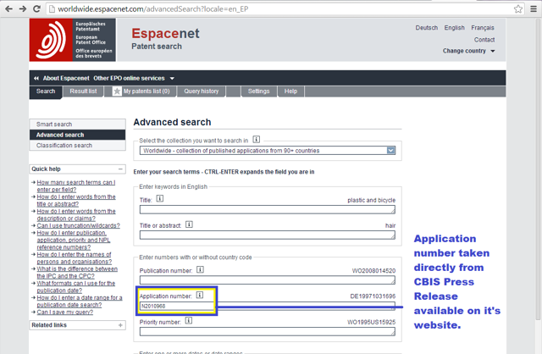Open 'difference between the IPC and CPC' link
Screen dimensions: 542x354
[x=77, y=273]
